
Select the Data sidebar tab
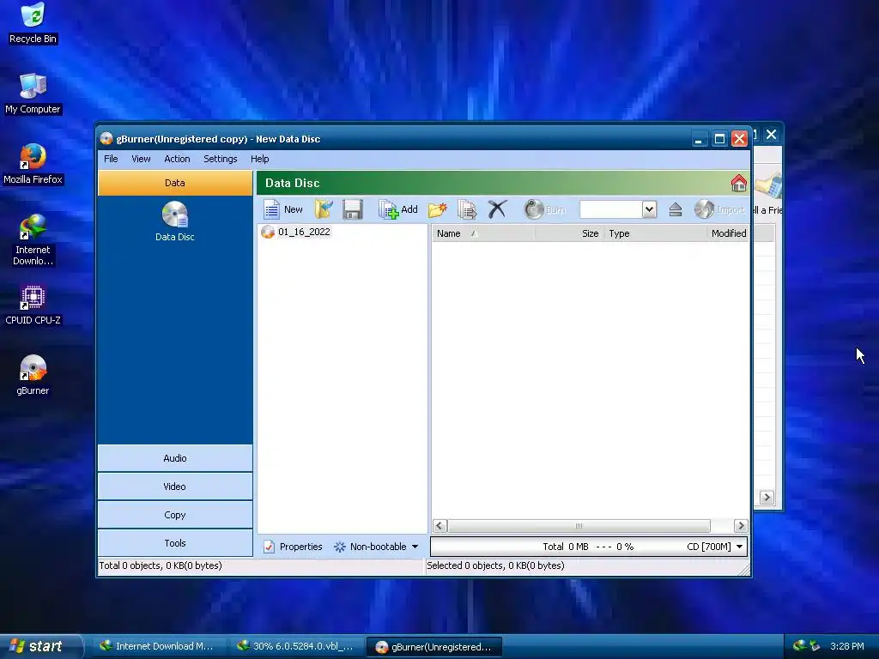tap(175, 183)
